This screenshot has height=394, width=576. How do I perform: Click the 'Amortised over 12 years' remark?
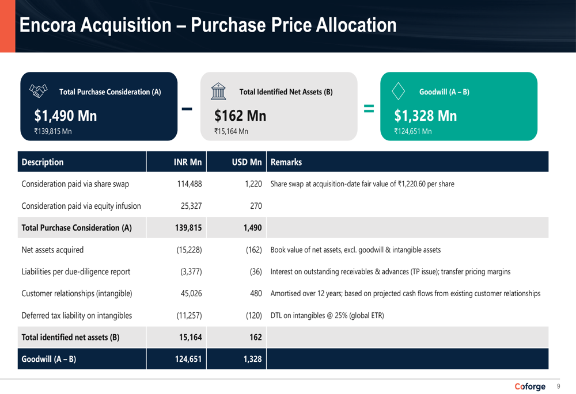(406, 293)
